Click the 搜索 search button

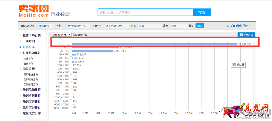point(202,12)
